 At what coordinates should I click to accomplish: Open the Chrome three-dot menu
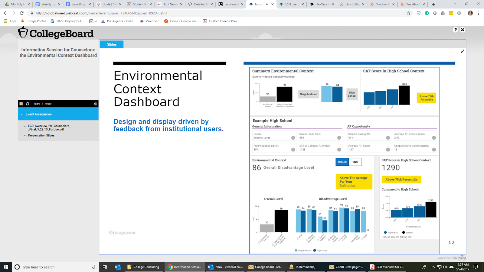479,13
